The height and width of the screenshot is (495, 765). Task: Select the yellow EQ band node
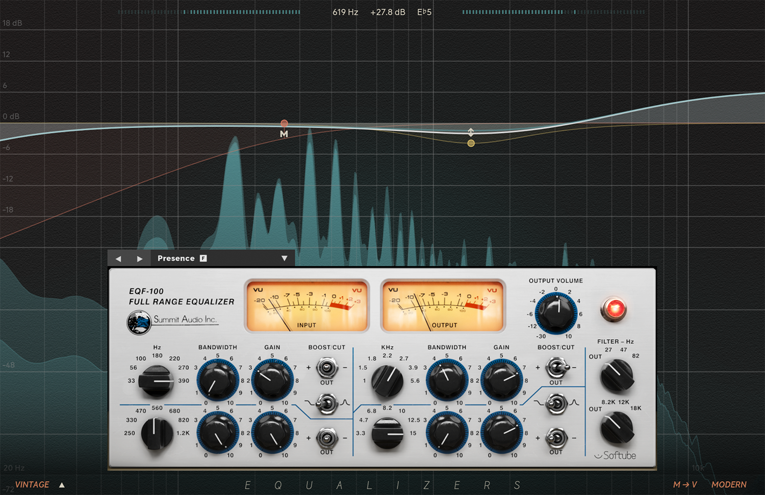coord(471,144)
